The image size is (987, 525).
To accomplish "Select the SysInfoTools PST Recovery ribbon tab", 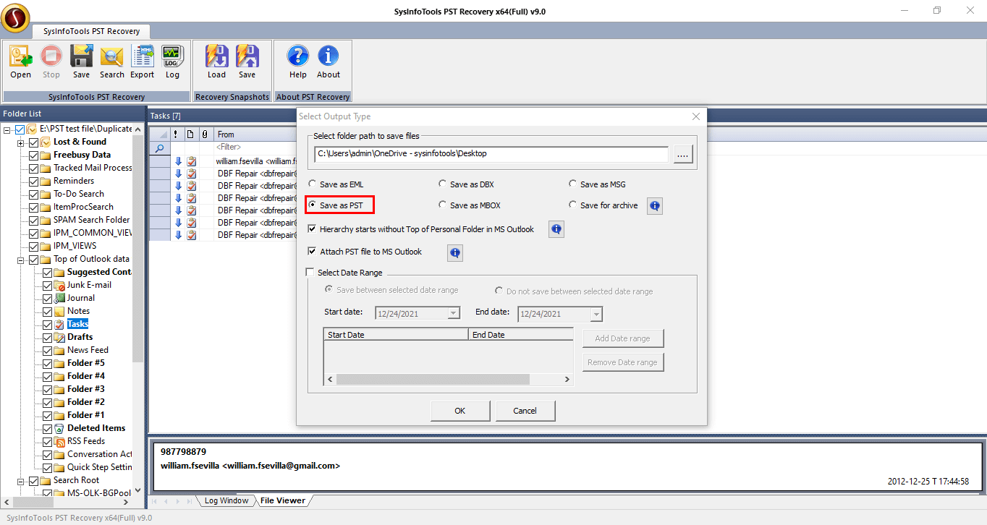I will click(91, 32).
